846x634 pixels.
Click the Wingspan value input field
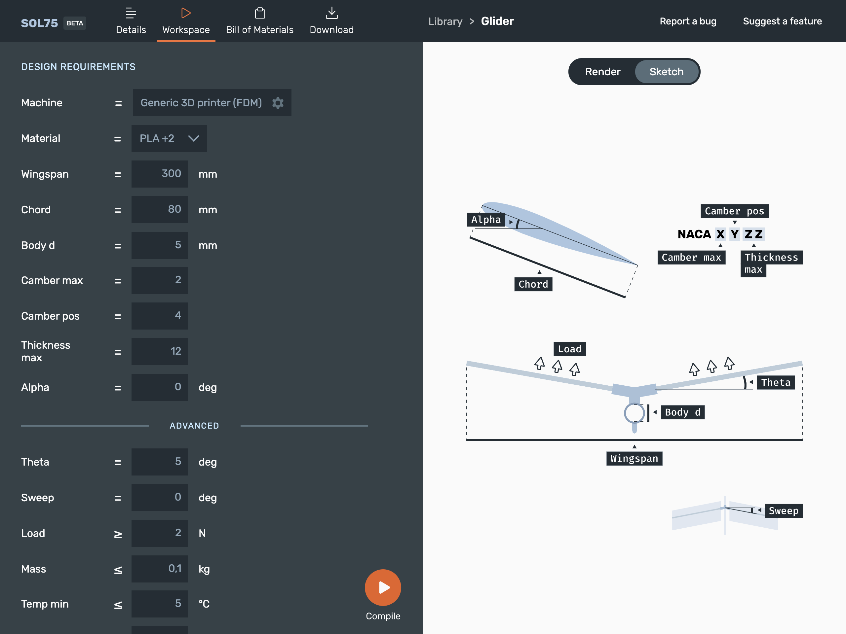click(160, 174)
